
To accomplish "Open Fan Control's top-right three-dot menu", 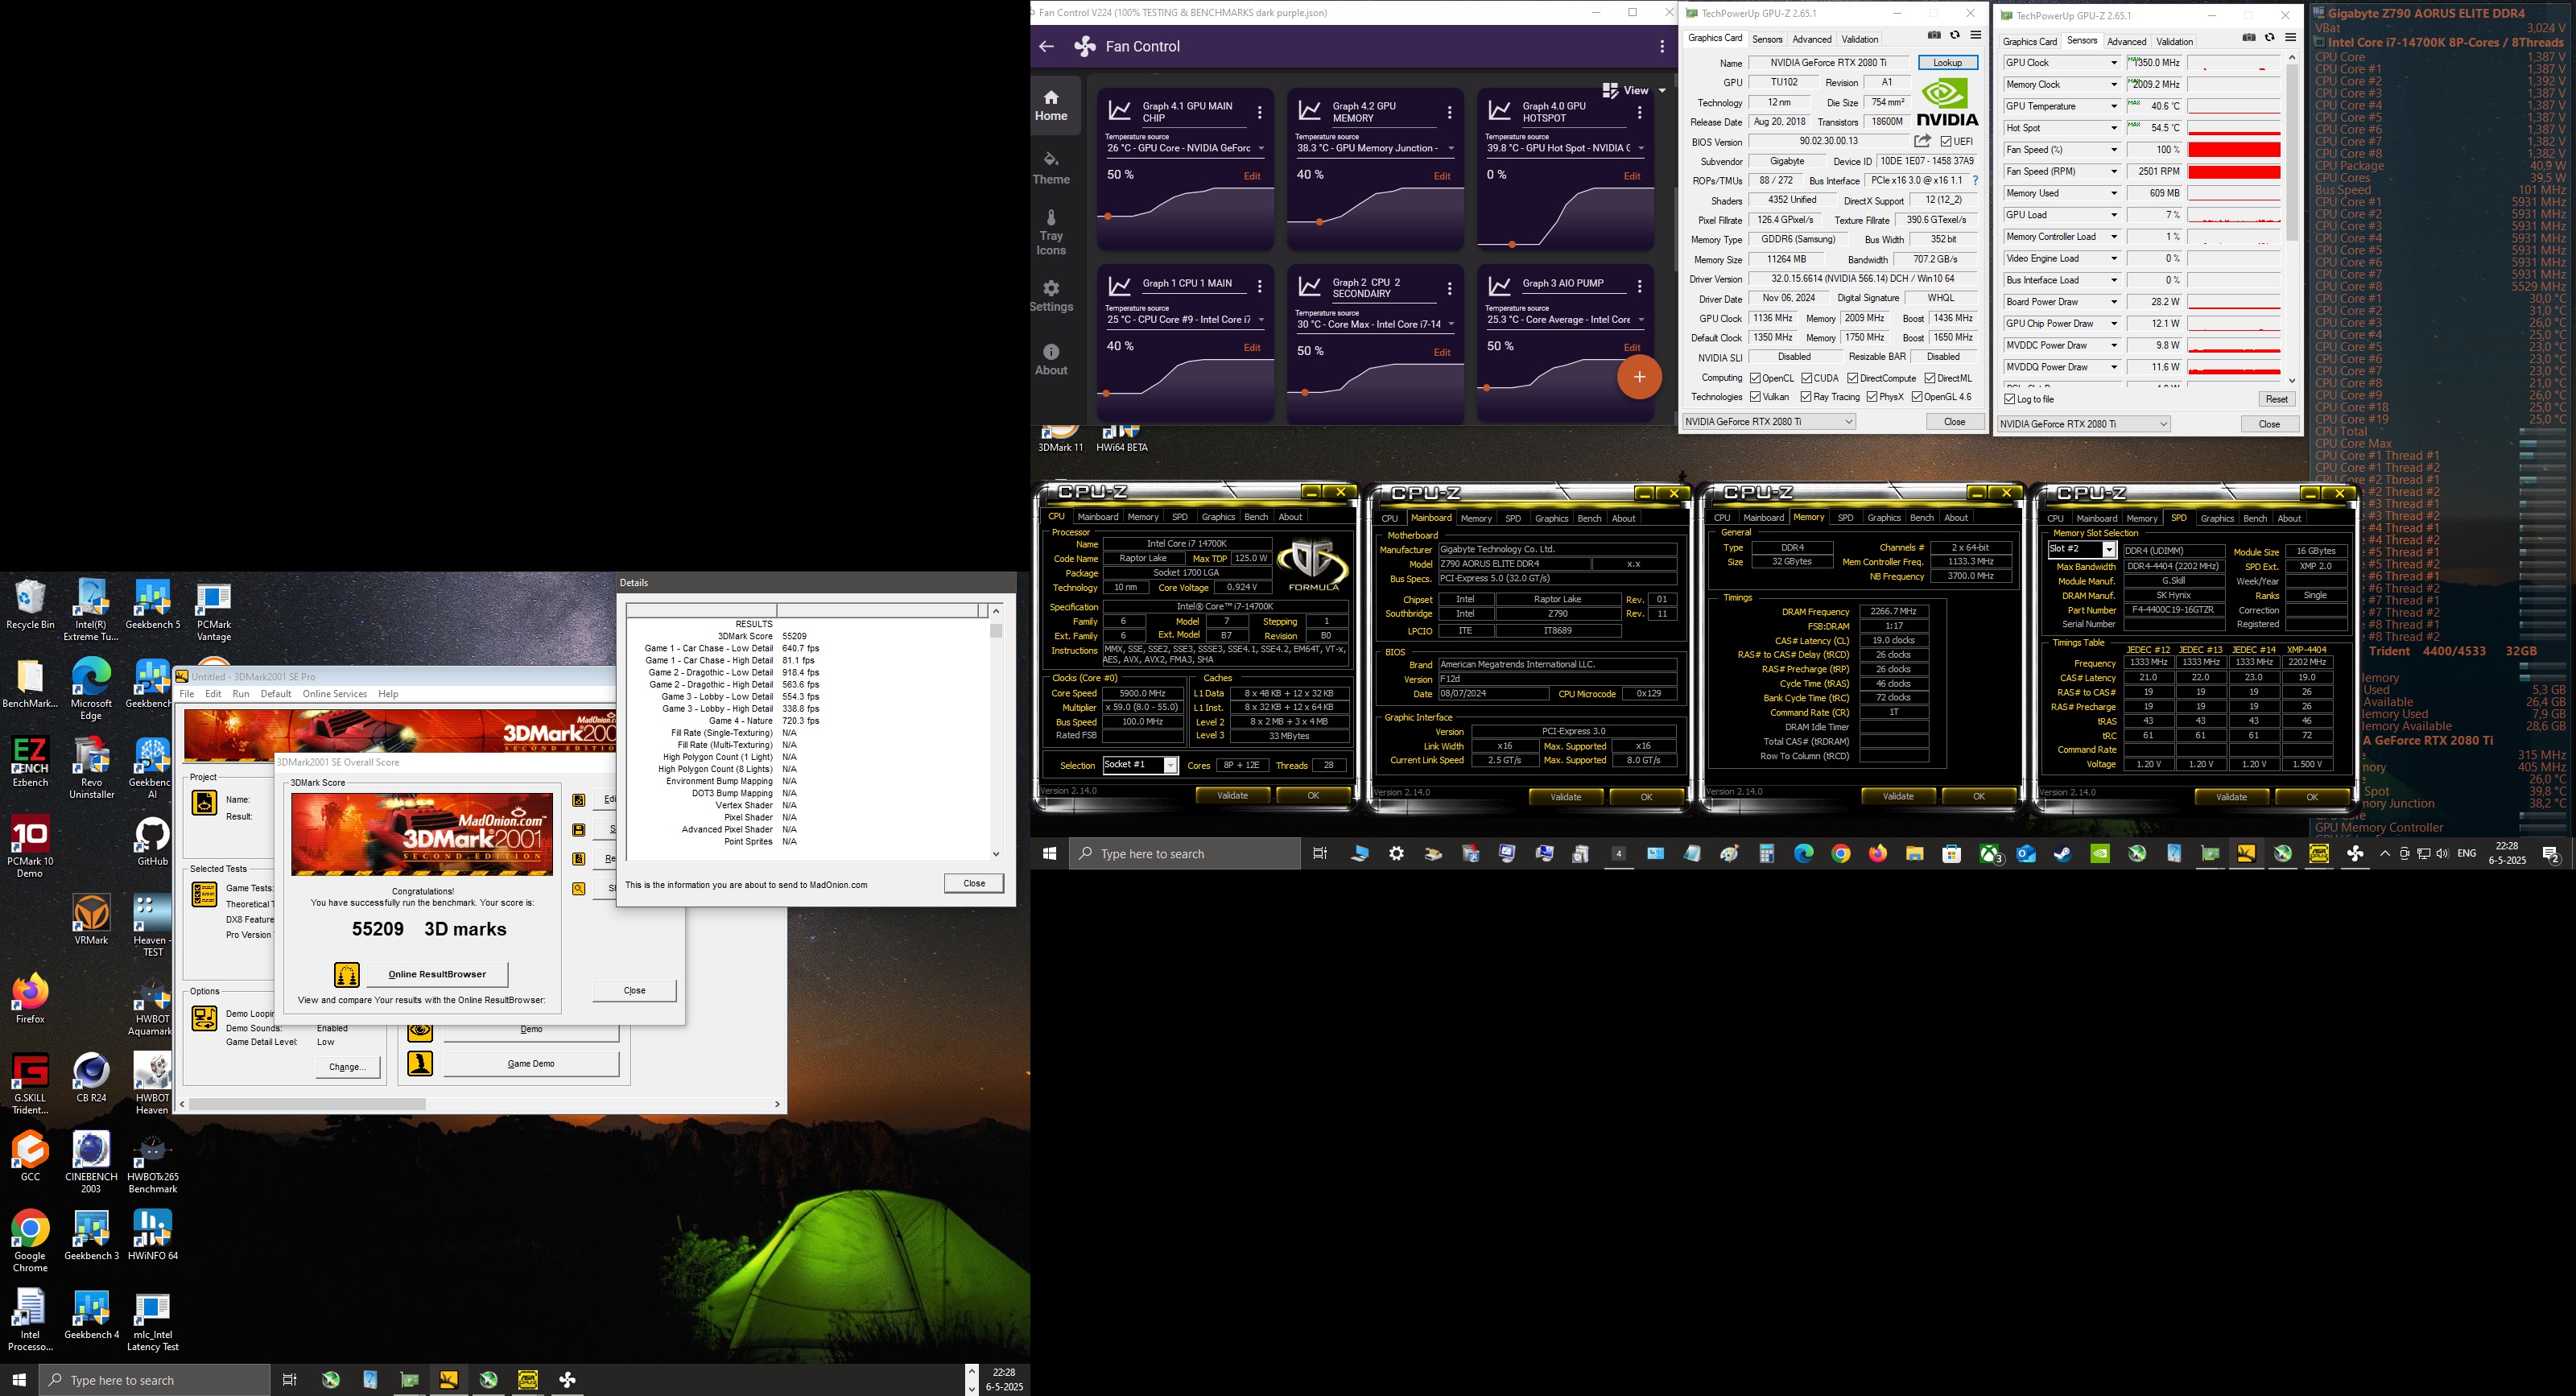I will (x=1662, y=46).
